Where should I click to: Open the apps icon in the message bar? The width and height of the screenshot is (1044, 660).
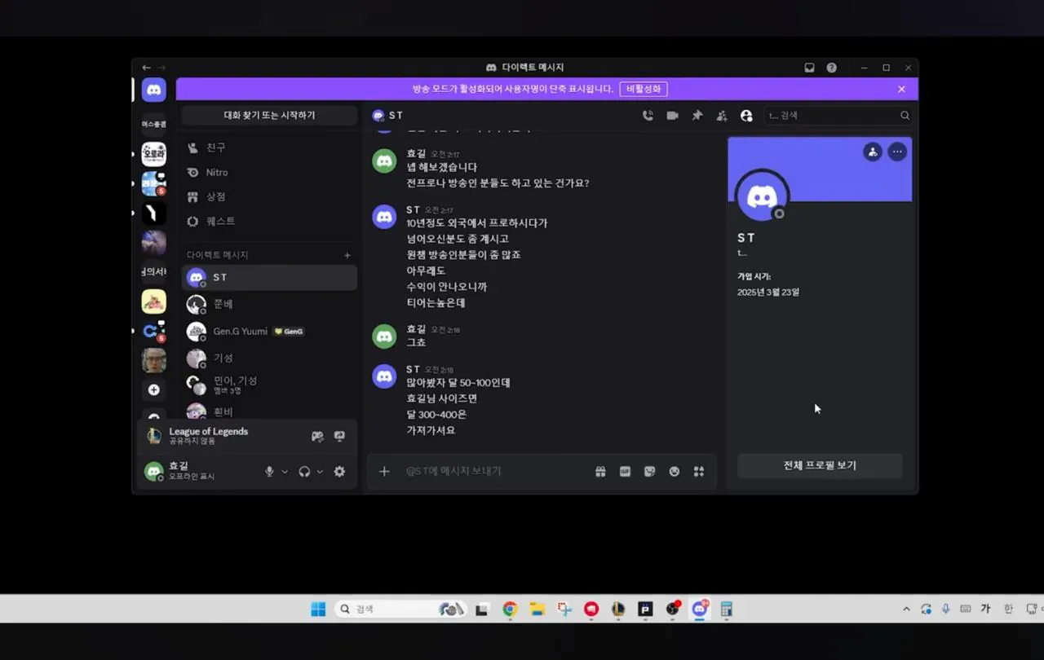[698, 471]
